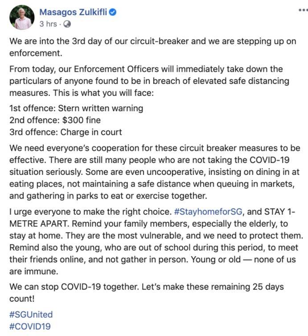Open the #COVID19 hashtag link
This screenshot has height=336, width=308.
tap(30, 326)
